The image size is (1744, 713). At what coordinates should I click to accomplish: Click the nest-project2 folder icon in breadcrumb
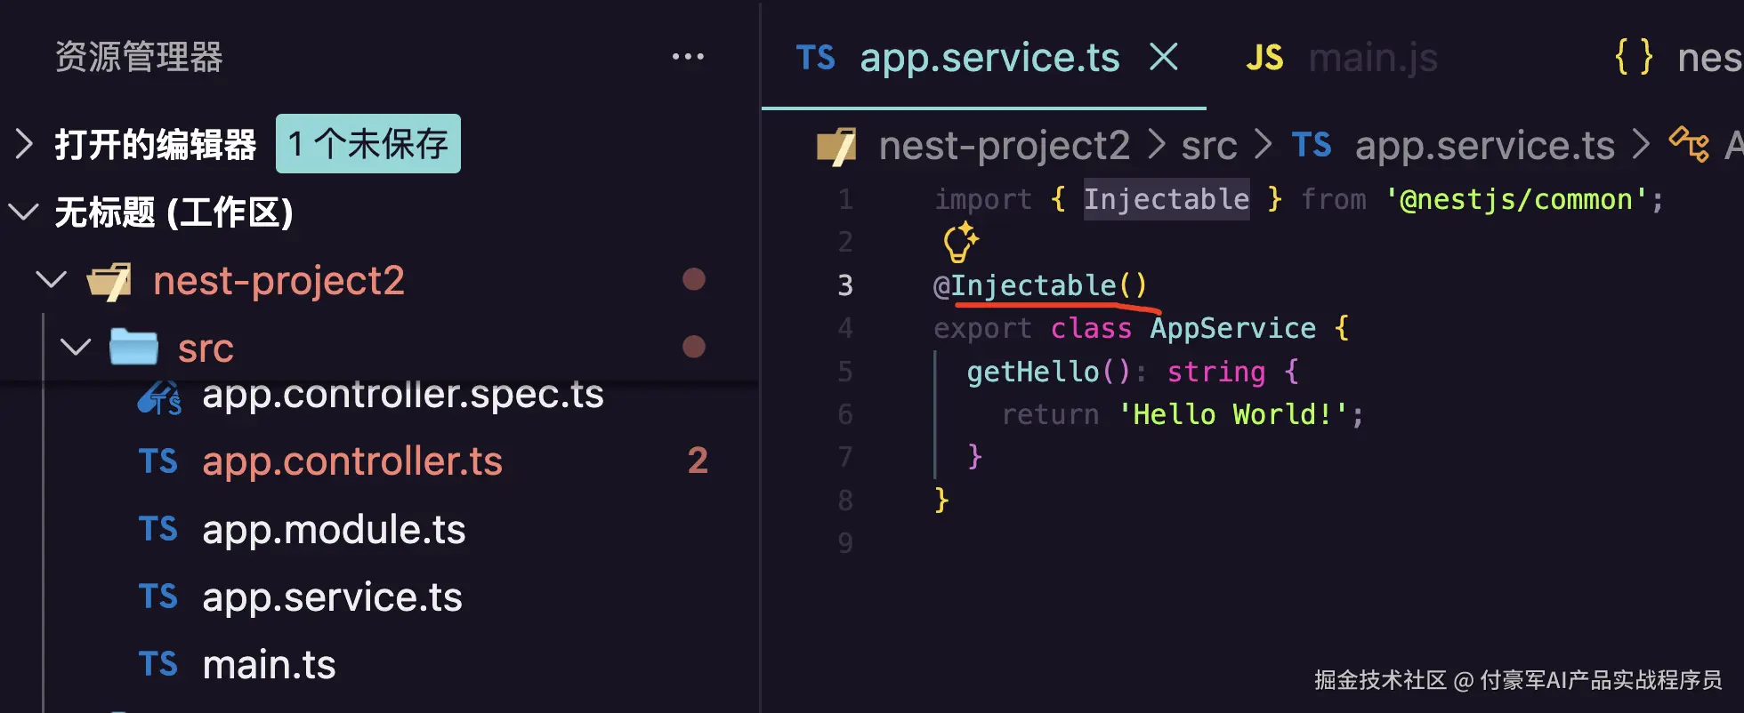(x=836, y=146)
